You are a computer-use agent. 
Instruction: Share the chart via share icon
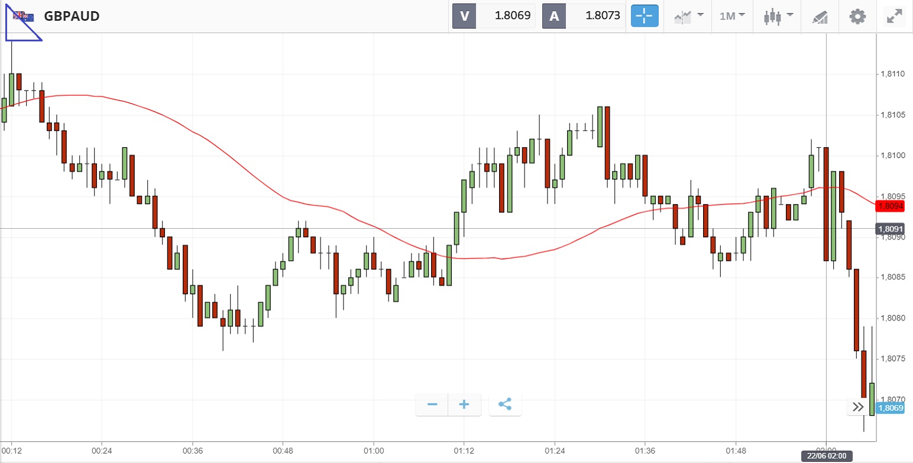point(504,404)
